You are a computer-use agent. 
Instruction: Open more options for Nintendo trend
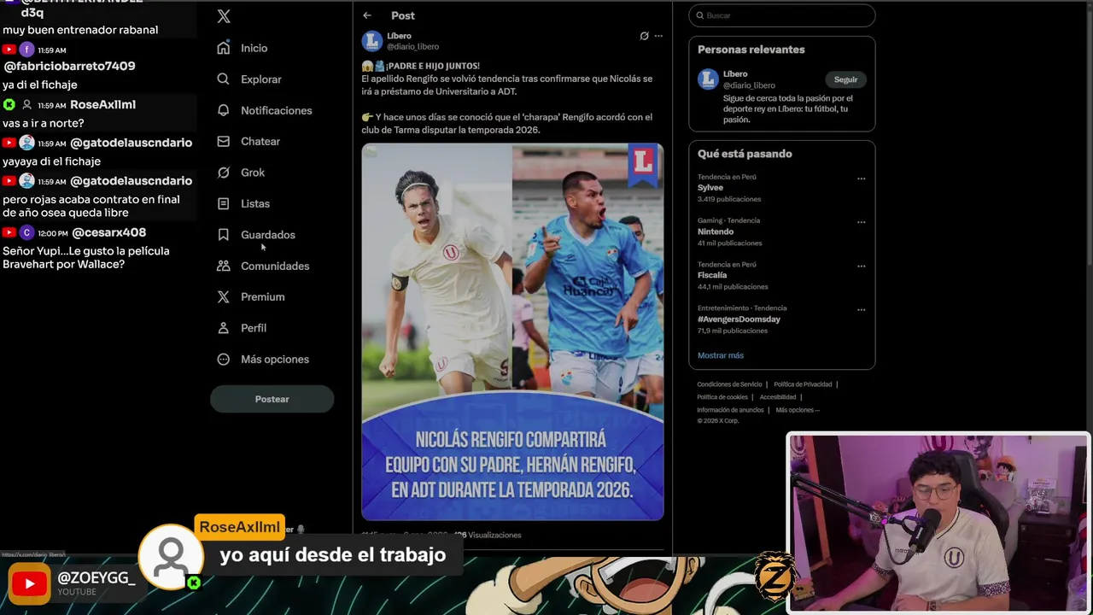[861, 222]
